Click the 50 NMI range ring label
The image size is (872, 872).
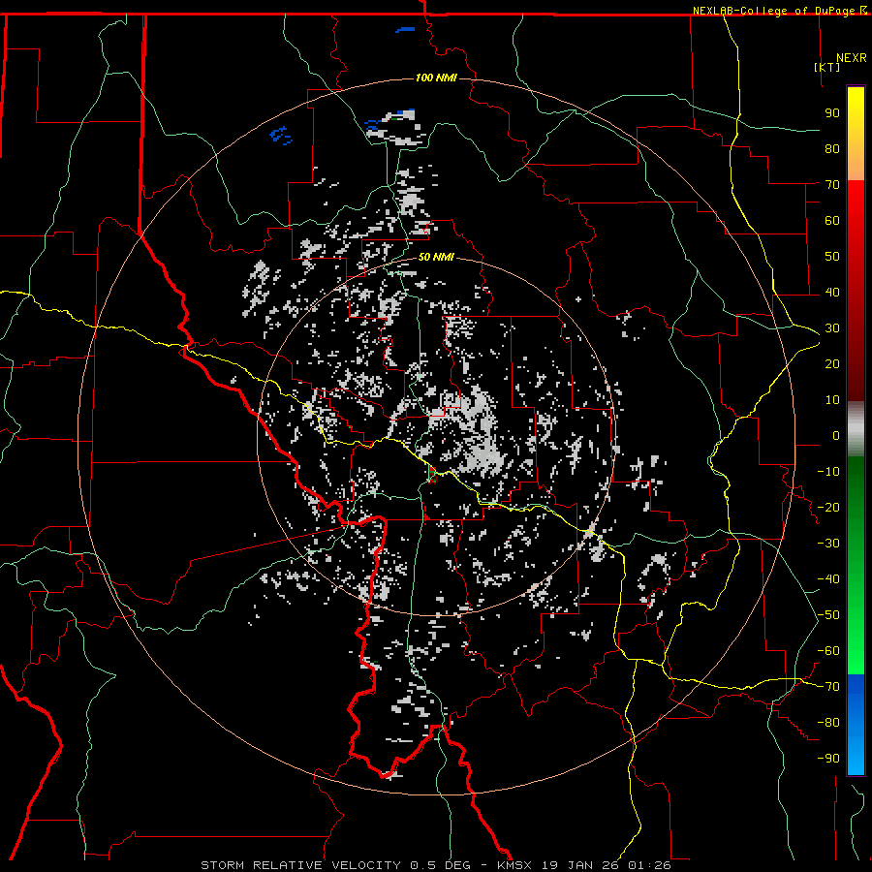pyautogui.click(x=437, y=257)
